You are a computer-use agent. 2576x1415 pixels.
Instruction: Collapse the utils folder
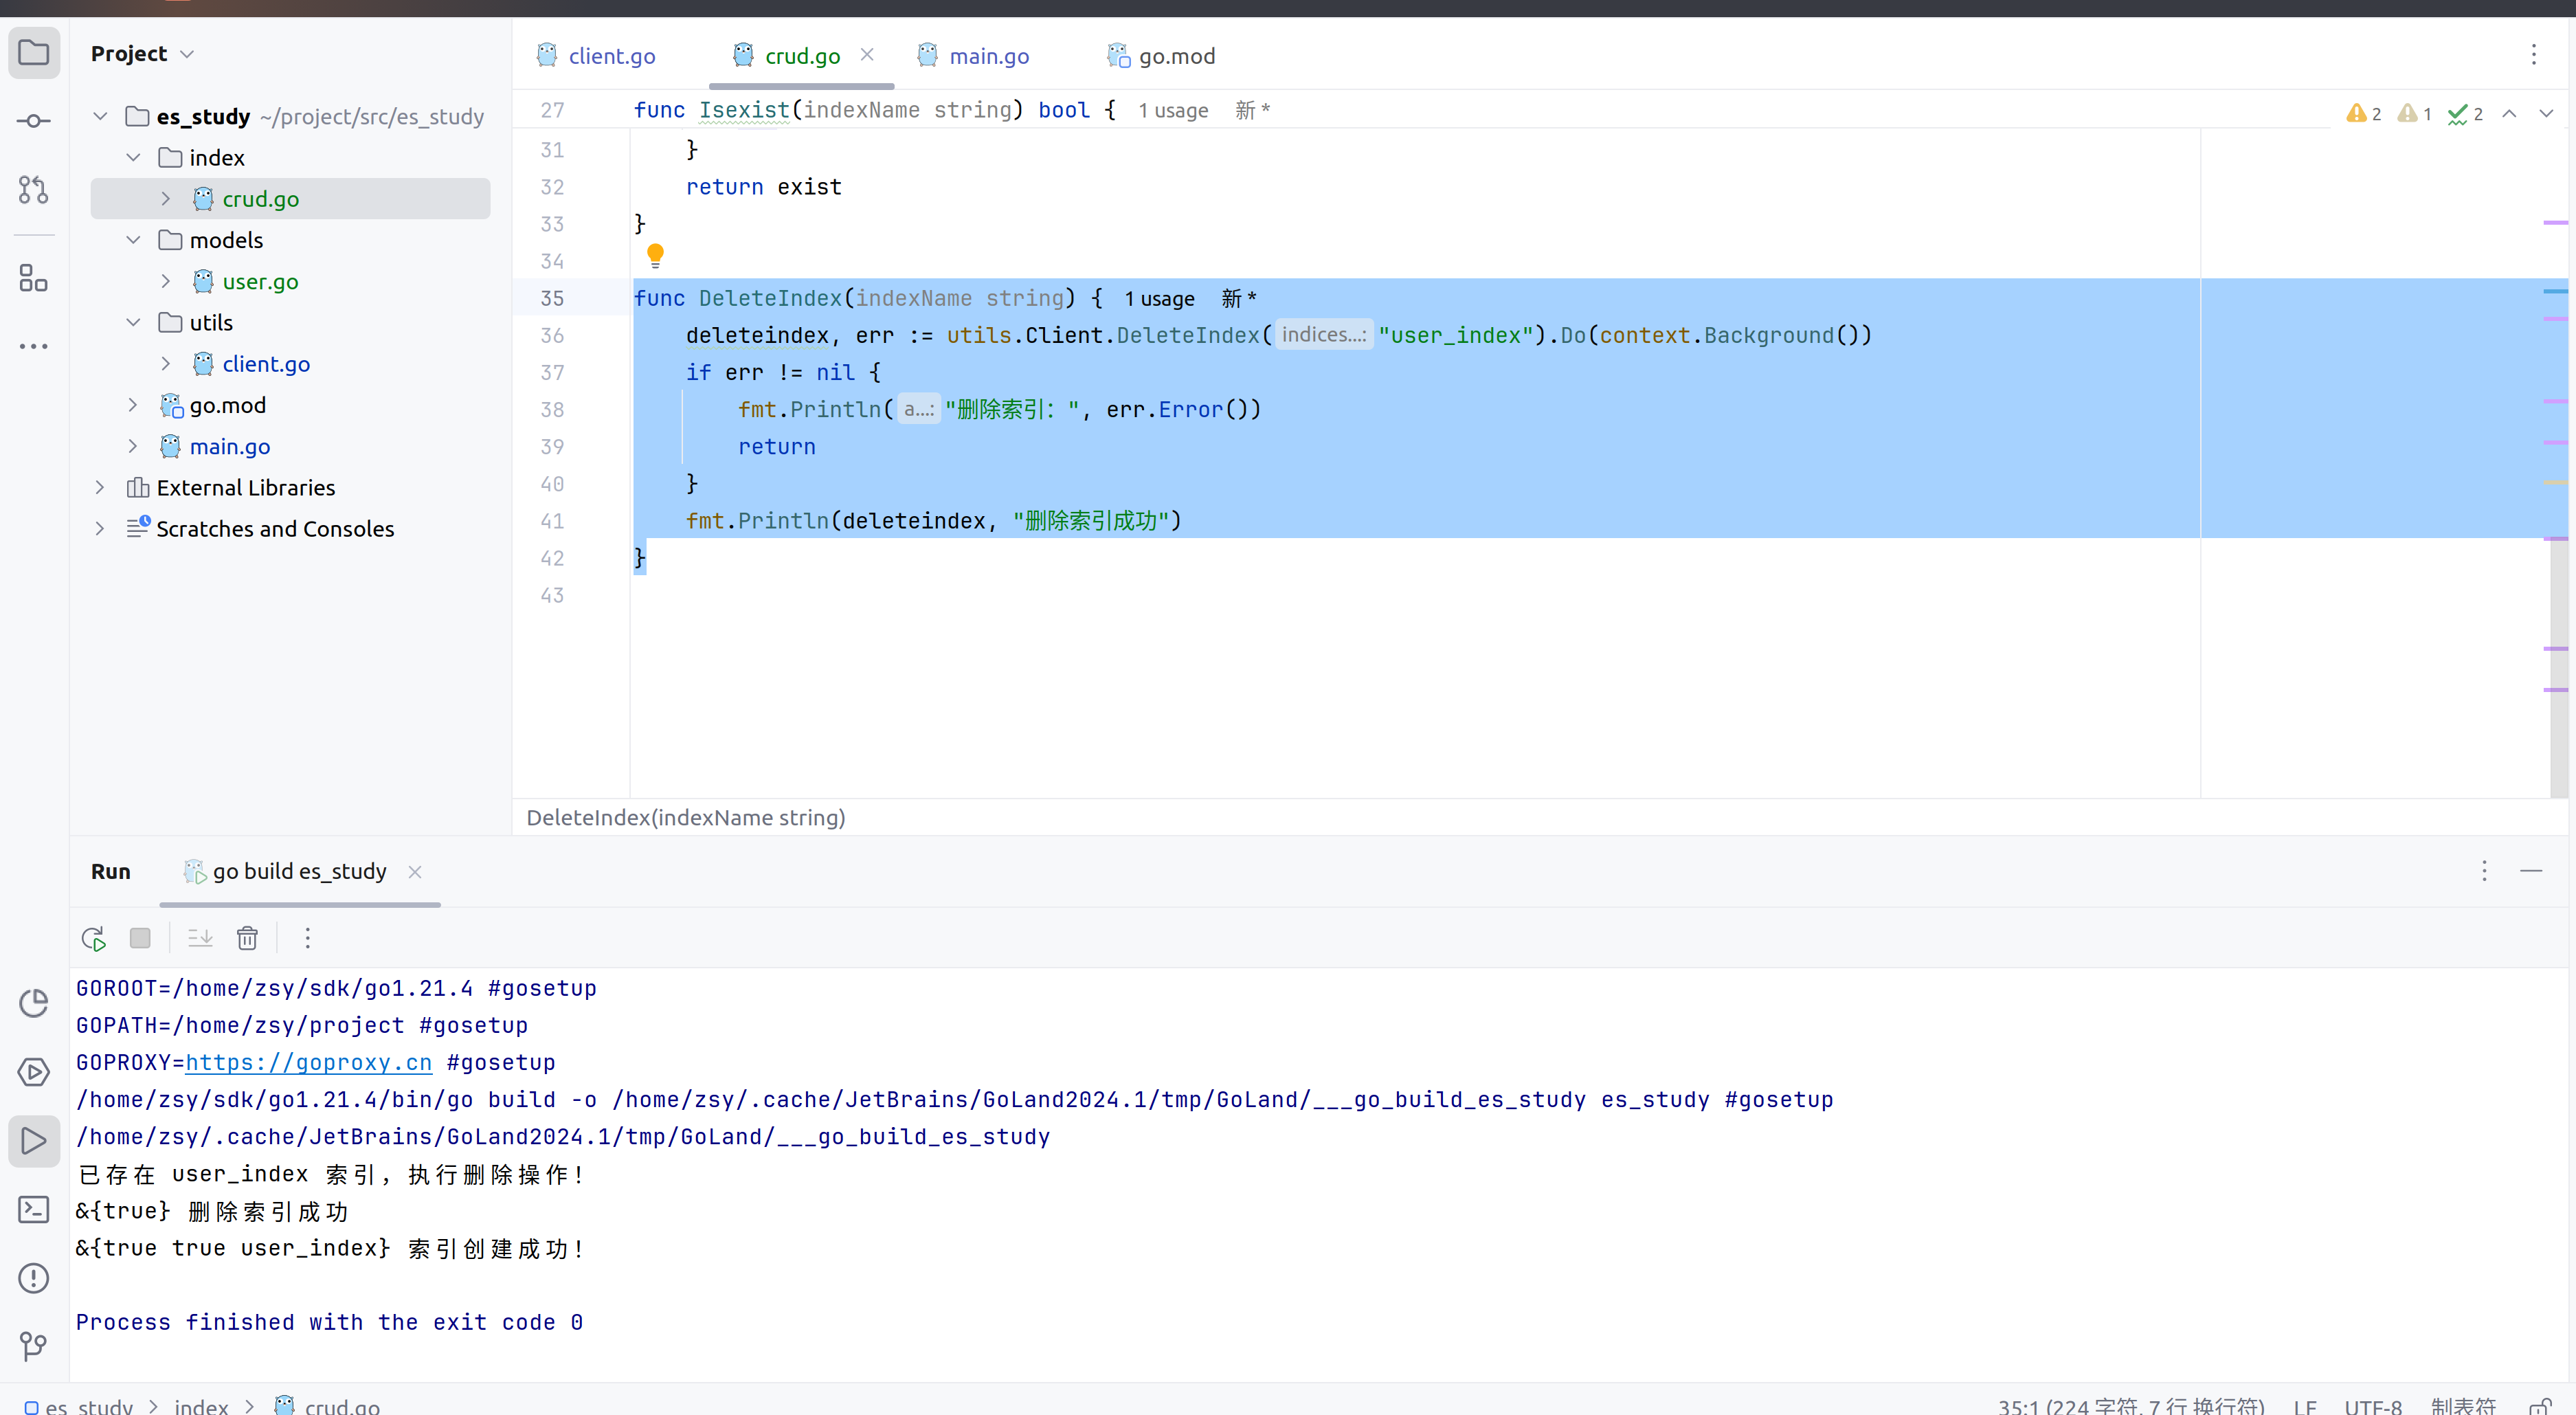(133, 323)
